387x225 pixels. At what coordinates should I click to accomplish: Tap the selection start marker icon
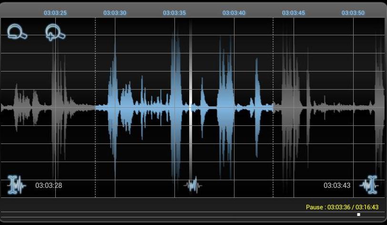point(16,185)
